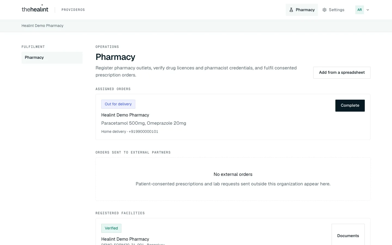Click the Healint Demo Pharmacy breadcrumb
The image size is (392, 245).
click(x=42, y=26)
